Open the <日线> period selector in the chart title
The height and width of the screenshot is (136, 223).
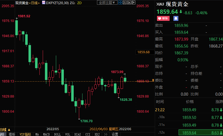pyautogui.click(x=34, y=3)
